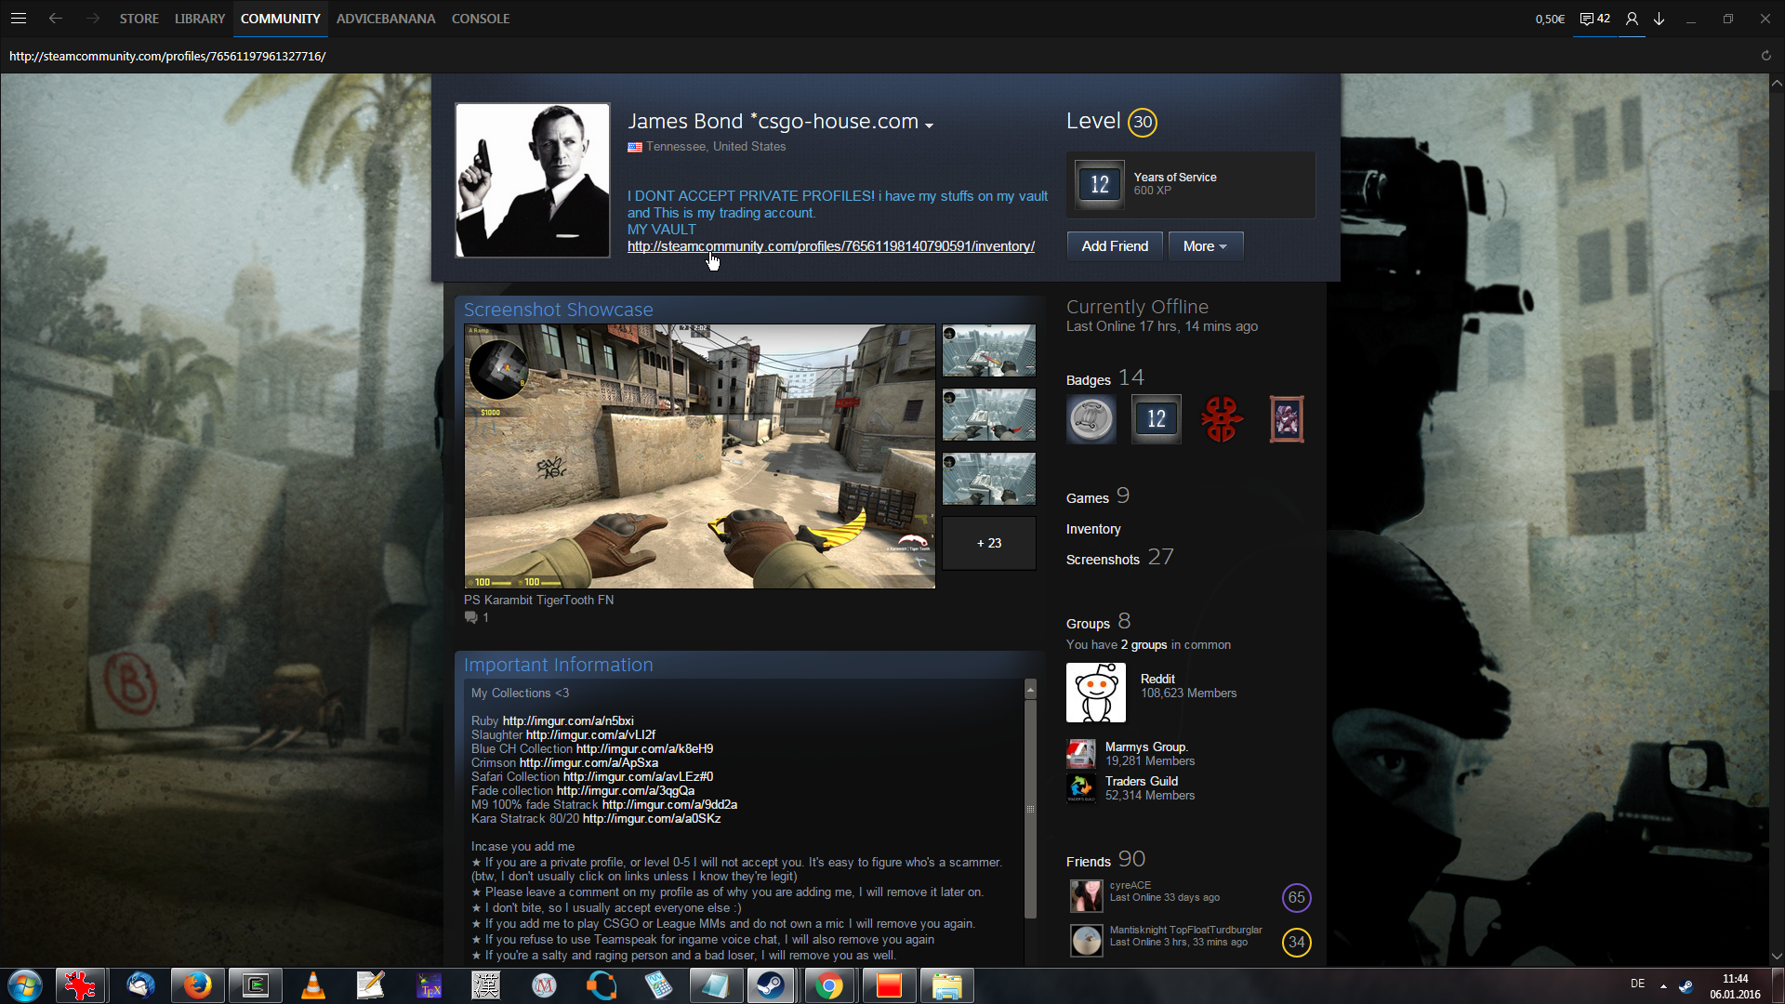Viewport: 1785px width, 1004px height.
Task: Open the +23 more screenshots tile
Action: 988,543
